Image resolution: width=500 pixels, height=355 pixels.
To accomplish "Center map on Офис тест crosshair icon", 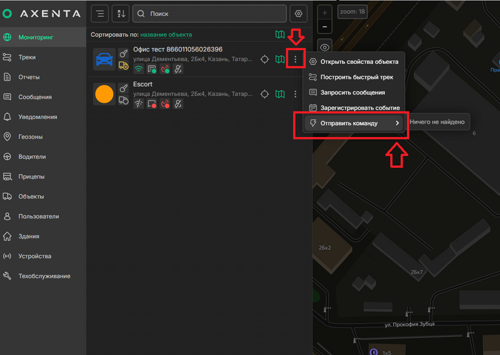I will [x=264, y=59].
